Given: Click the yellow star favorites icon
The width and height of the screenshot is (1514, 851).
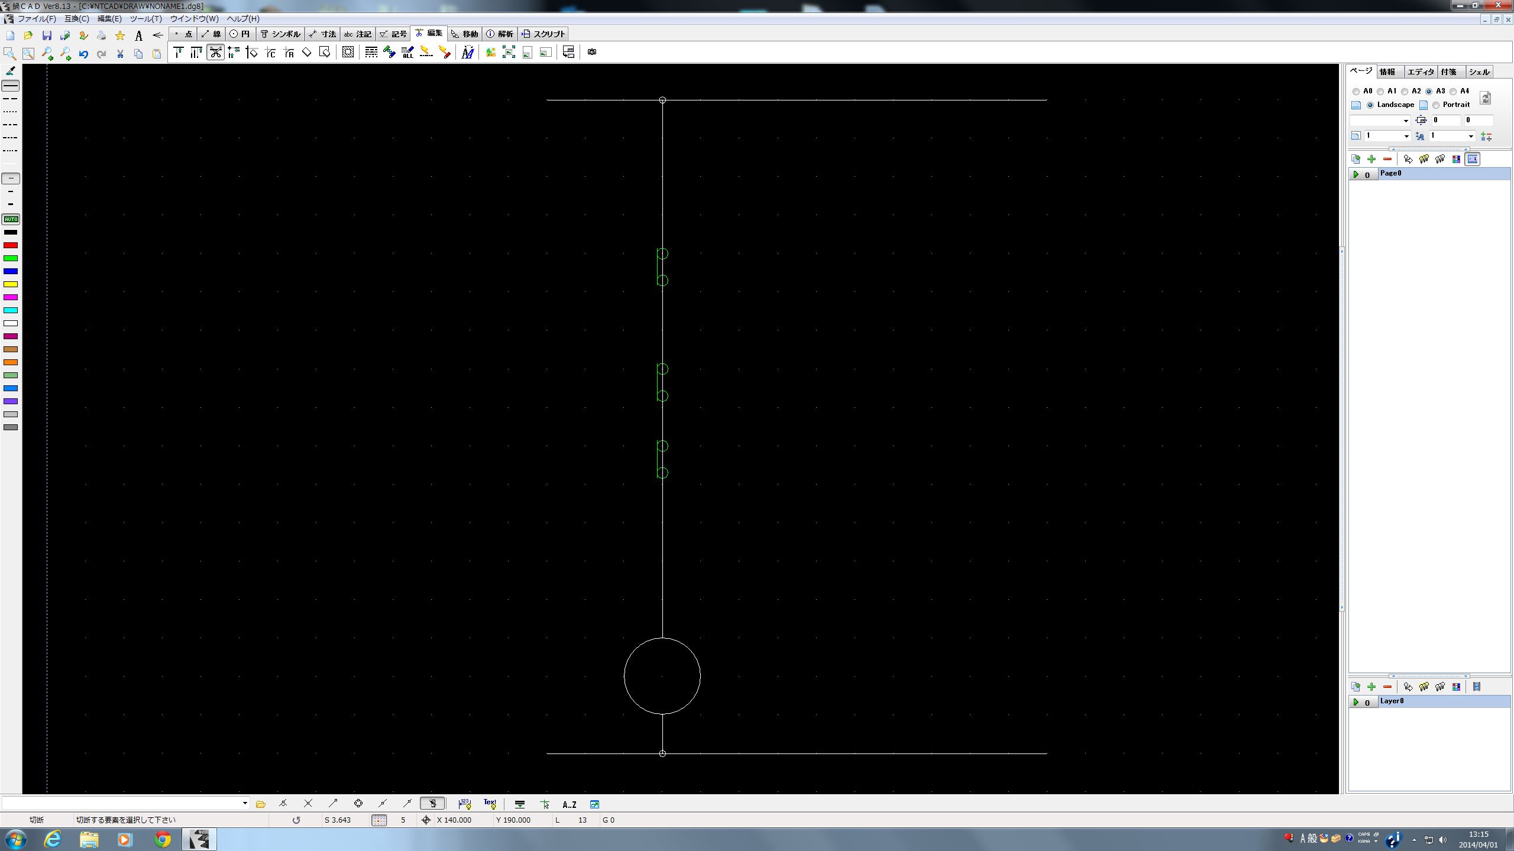Looking at the screenshot, I should coord(120,36).
